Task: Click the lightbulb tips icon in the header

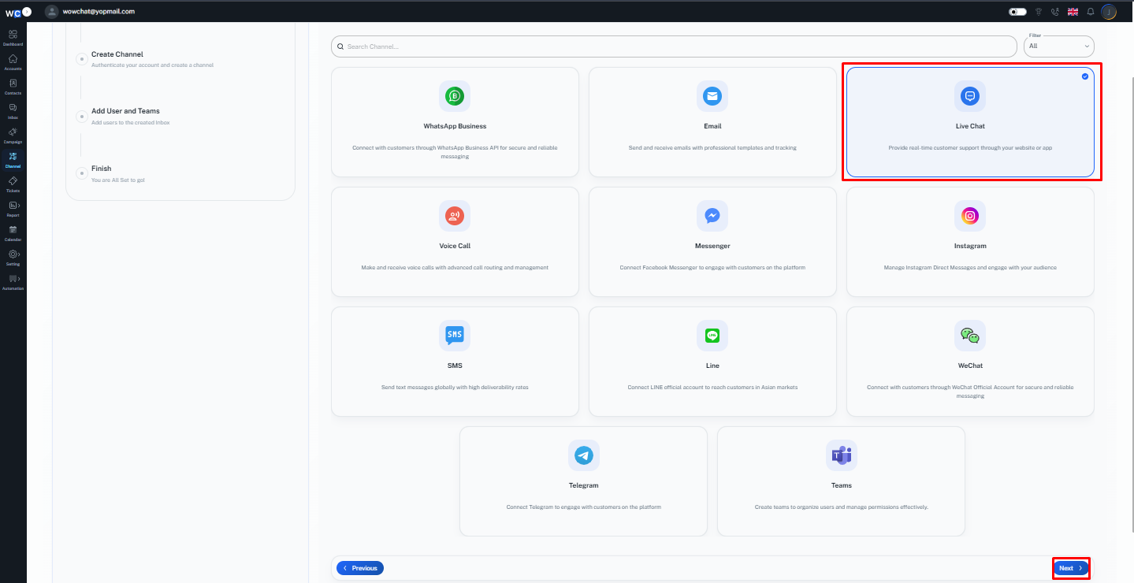Action: pos(1038,12)
